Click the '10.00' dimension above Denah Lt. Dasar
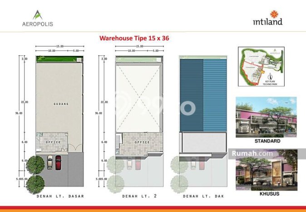 (52, 51)
